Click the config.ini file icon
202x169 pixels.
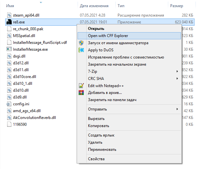tap(9, 104)
